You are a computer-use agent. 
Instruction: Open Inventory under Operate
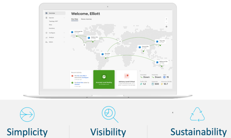pos(52,28)
